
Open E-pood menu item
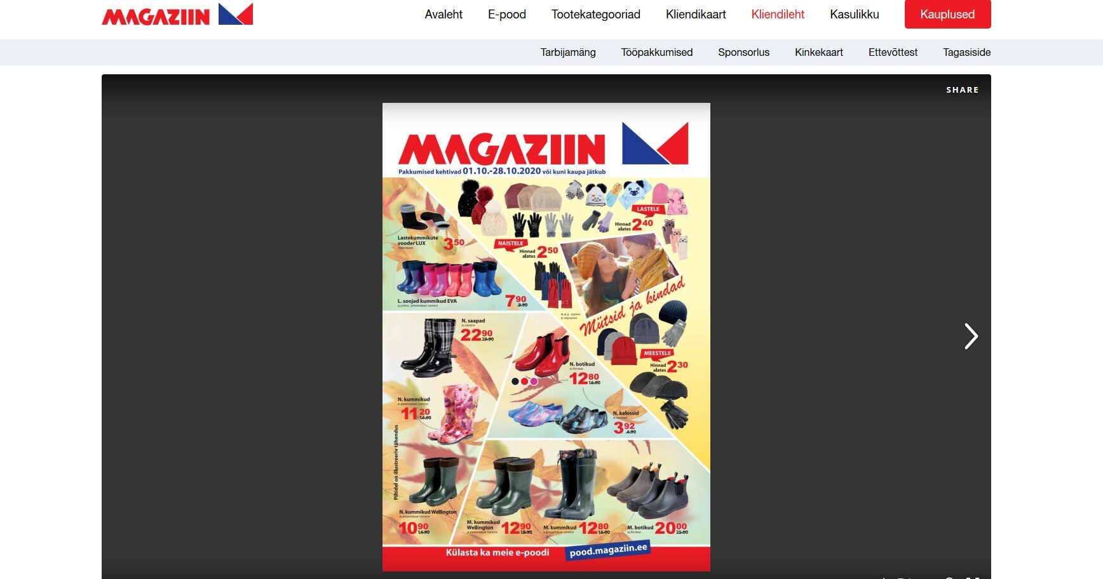(507, 14)
